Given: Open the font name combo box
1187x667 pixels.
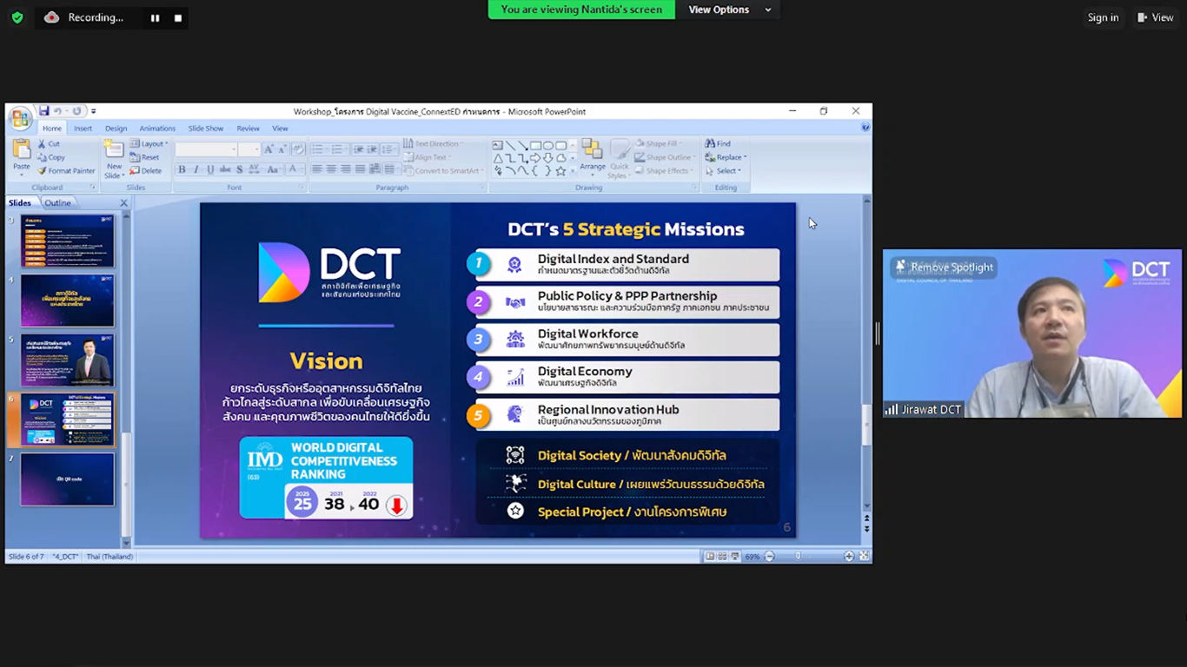Looking at the screenshot, I should (206, 149).
